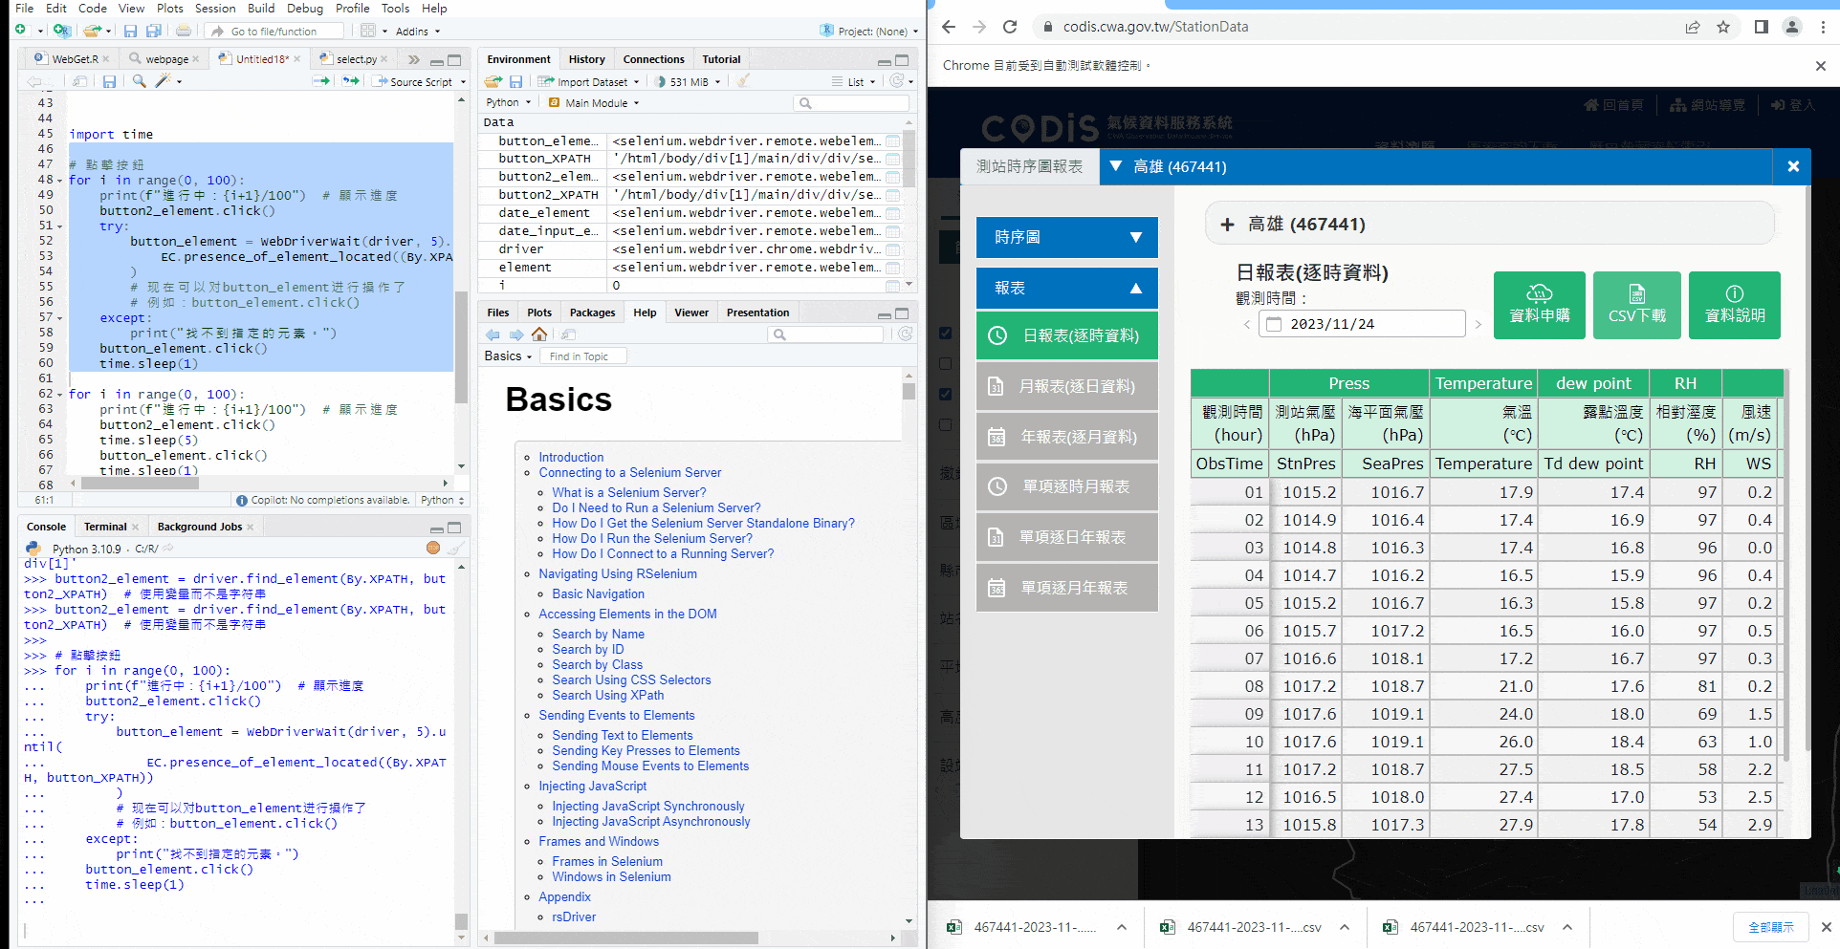
Task: Click the code tools magic wand icon
Action: pyautogui.click(x=164, y=81)
